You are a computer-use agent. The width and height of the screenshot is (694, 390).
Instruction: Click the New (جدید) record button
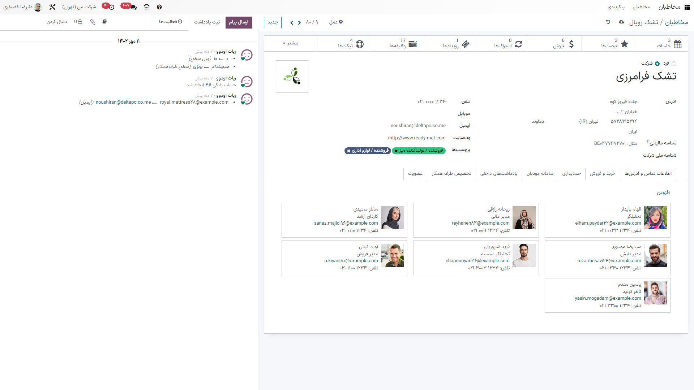coord(273,22)
